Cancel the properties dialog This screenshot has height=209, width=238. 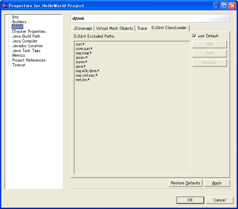coord(220,200)
